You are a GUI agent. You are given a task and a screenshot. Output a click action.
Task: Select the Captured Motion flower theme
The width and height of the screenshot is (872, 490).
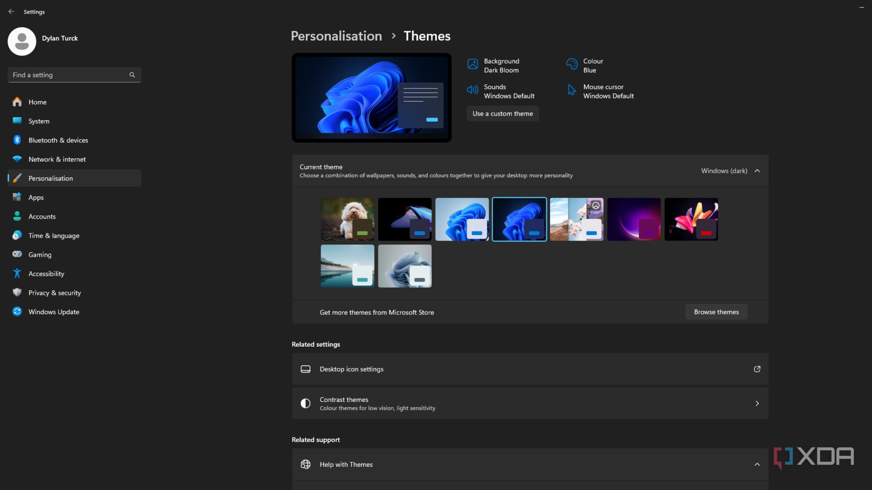click(x=691, y=219)
